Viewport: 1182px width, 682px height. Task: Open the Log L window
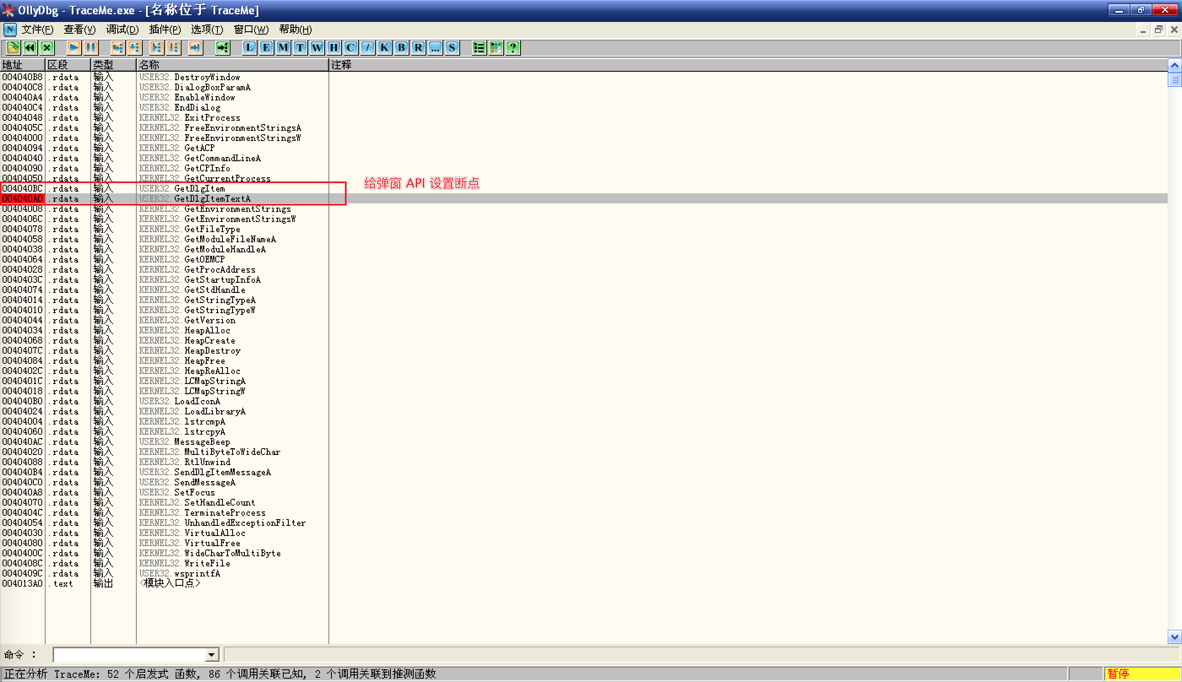(249, 47)
